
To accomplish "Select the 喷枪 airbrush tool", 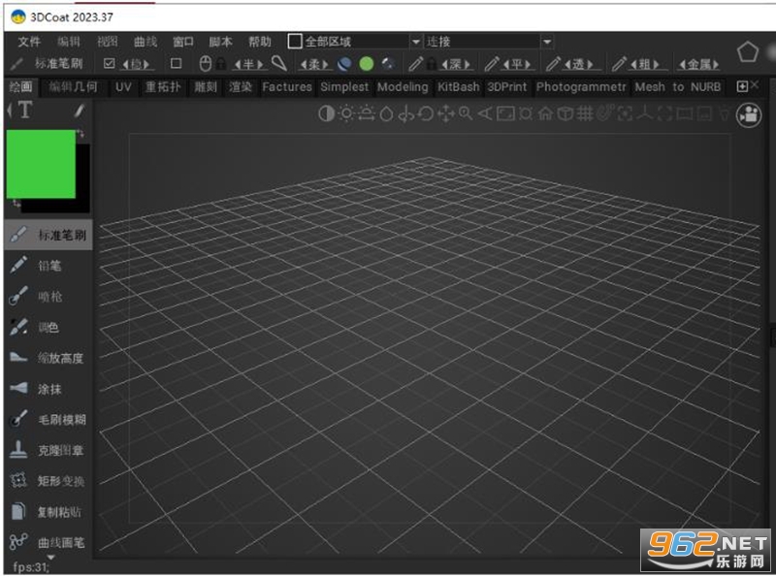I will [48, 297].
